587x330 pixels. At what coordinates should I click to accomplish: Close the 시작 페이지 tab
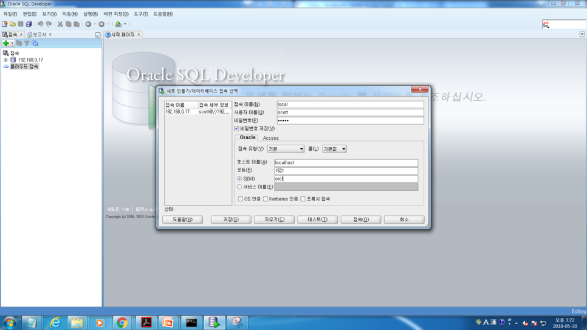point(139,35)
